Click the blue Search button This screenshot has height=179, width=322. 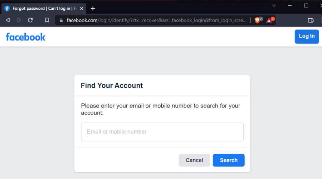tap(229, 160)
